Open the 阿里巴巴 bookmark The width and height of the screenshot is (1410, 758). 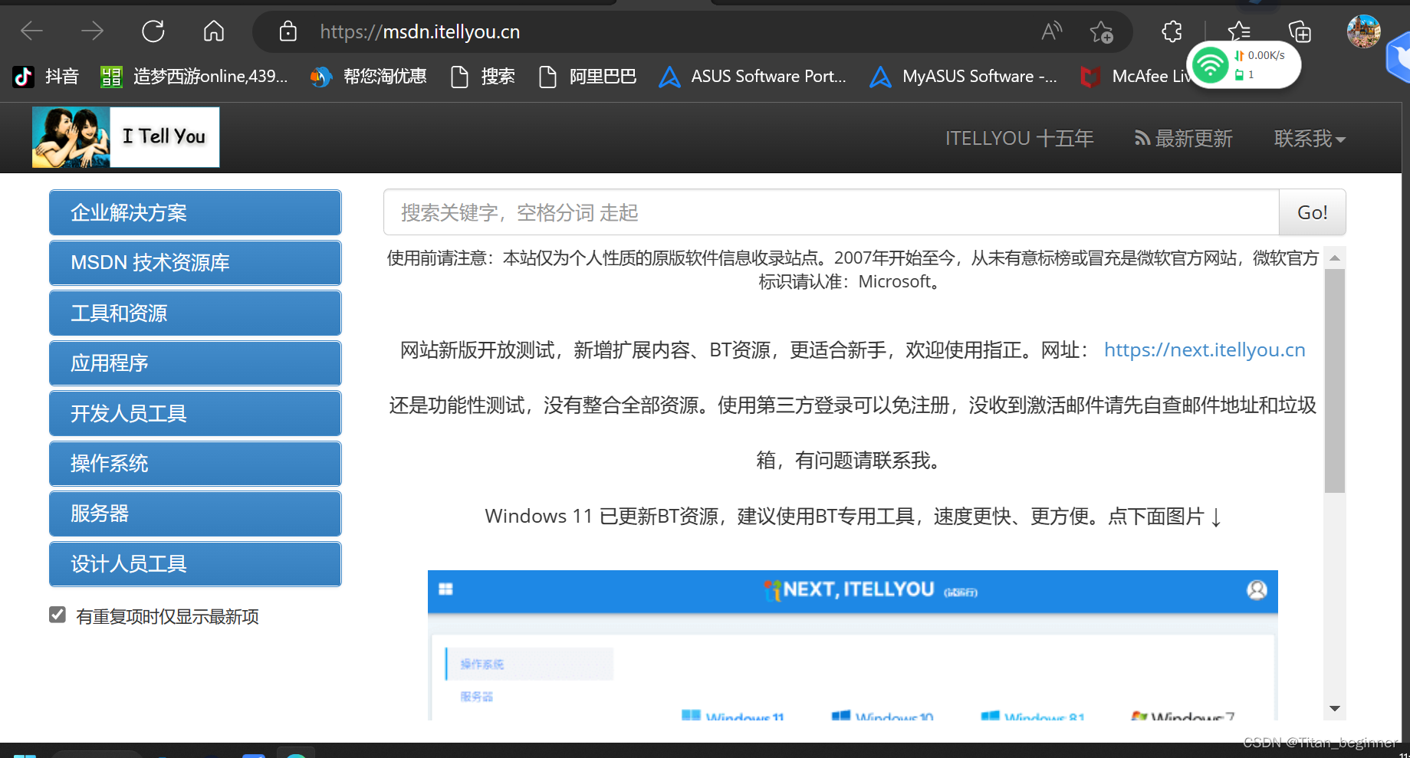click(588, 76)
